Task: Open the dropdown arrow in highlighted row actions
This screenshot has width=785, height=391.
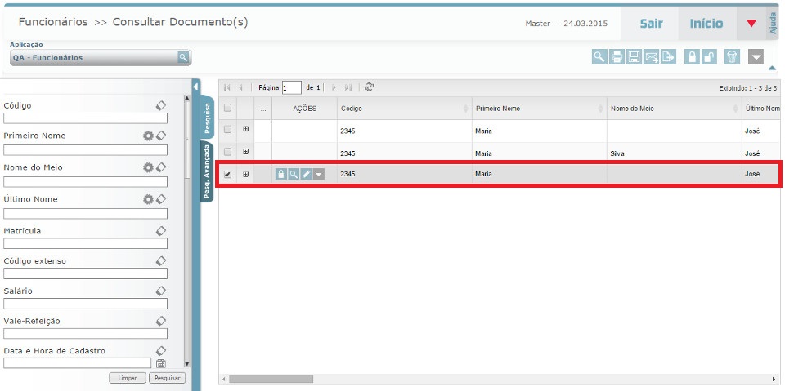Action: tap(318, 174)
